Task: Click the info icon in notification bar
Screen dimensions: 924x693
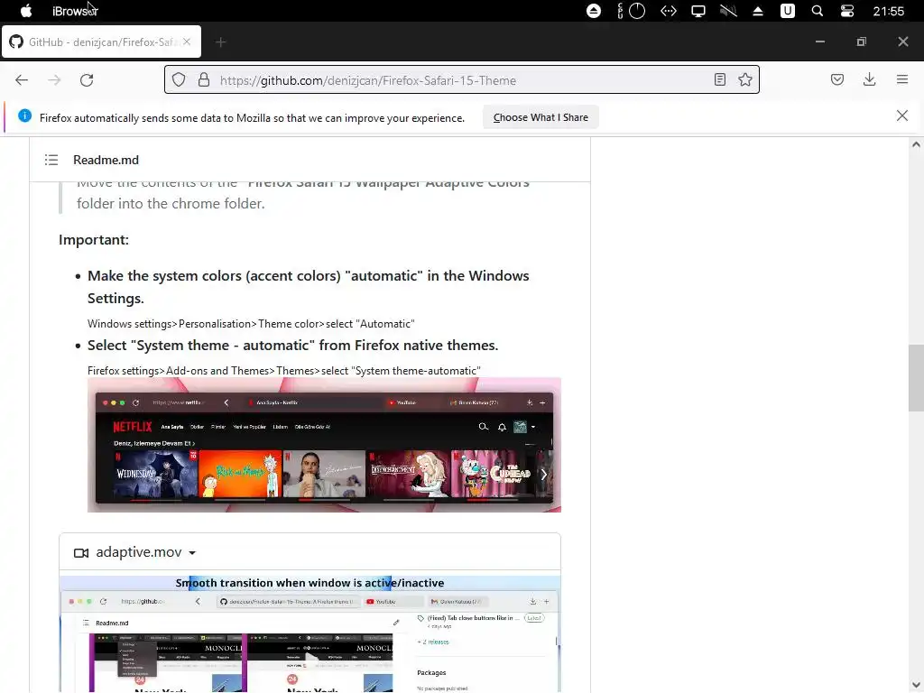Action: 24,115
